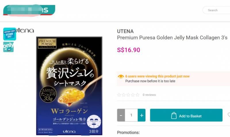The width and height of the screenshot is (230, 137).
Task: Add item to wishlist with heart icon
Action: coord(229,115)
